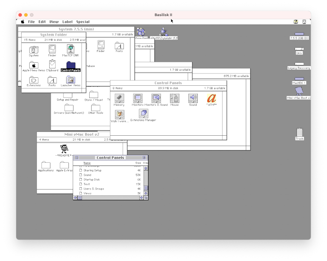Select the README robot icon

(64, 149)
